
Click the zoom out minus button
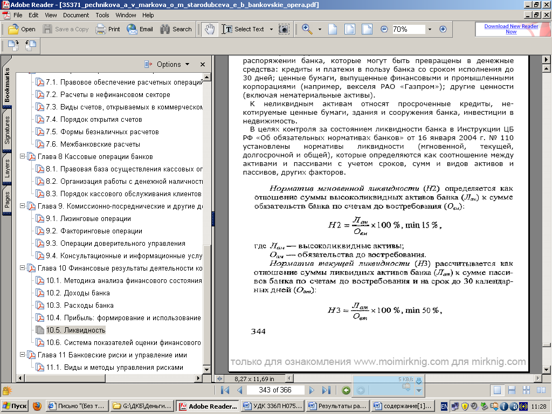click(384, 29)
